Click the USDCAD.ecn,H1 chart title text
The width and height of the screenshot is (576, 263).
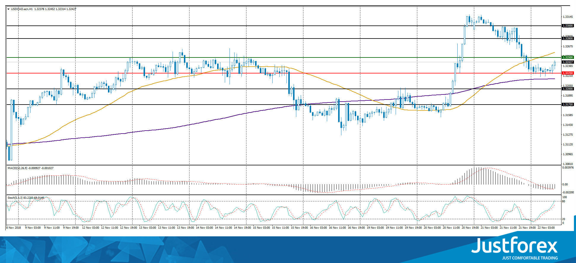[x=22, y=9]
